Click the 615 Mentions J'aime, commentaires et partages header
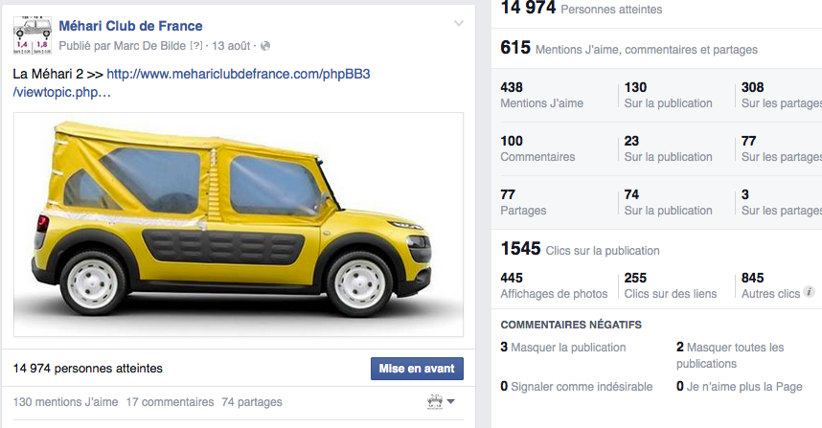The width and height of the screenshot is (822, 428). pos(628,48)
